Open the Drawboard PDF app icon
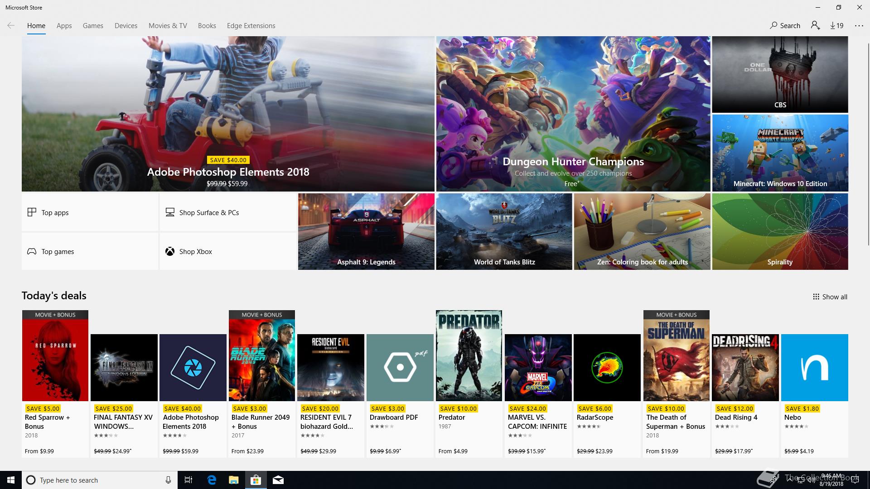The image size is (870, 489). pyautogui.click(x=400, y=368)
